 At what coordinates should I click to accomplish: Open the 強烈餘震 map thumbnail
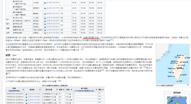[177, 99]
